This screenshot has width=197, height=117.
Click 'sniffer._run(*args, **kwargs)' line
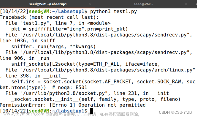(x=54, y=47)
